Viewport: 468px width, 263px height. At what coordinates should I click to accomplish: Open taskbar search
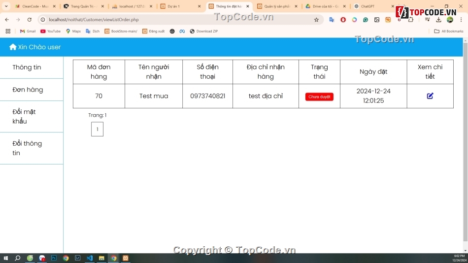(18, 258)
